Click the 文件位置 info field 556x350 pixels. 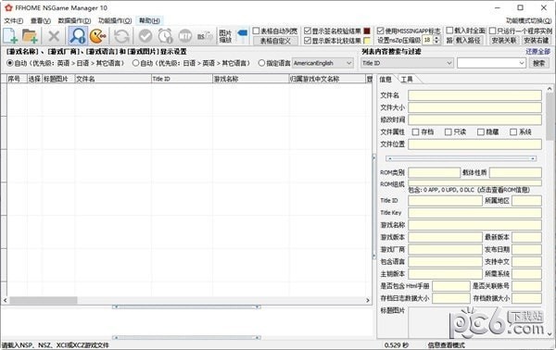pyautogui.click(x=474, y=144)
